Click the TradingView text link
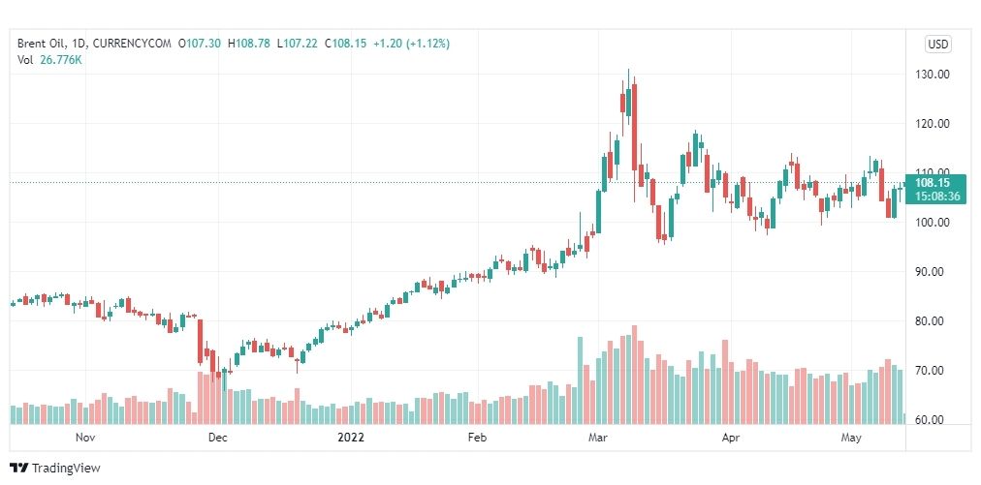The image size is (981, 485). pyautogui.click(x=66, y=469)
